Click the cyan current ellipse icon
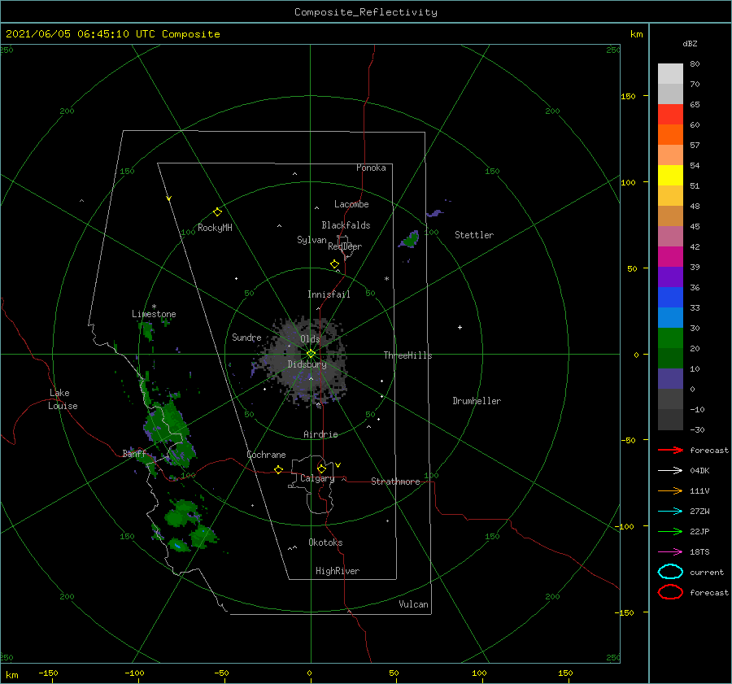 (670, 572)
